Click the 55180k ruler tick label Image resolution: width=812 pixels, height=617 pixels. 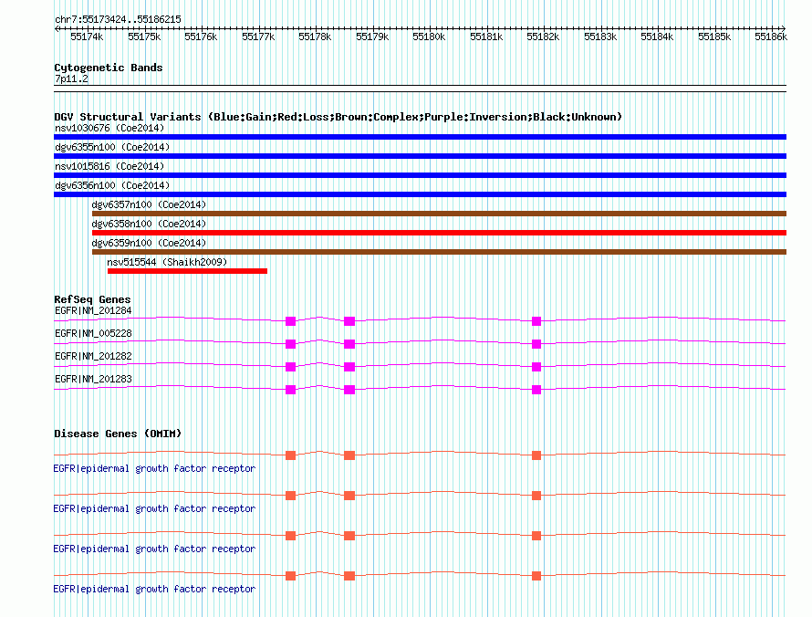429,37
